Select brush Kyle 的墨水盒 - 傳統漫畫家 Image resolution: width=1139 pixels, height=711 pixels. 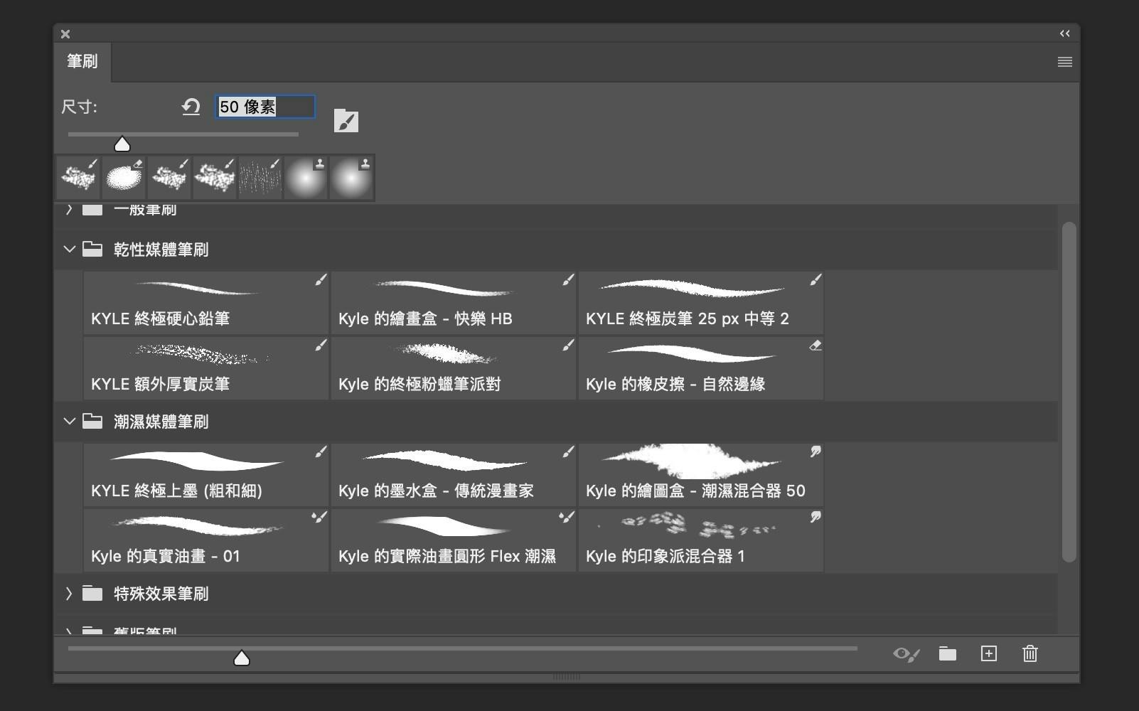[x=454, y=475]
